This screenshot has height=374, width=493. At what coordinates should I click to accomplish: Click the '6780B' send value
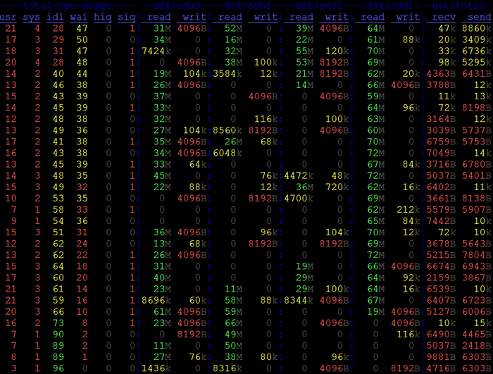coord(477,164)
